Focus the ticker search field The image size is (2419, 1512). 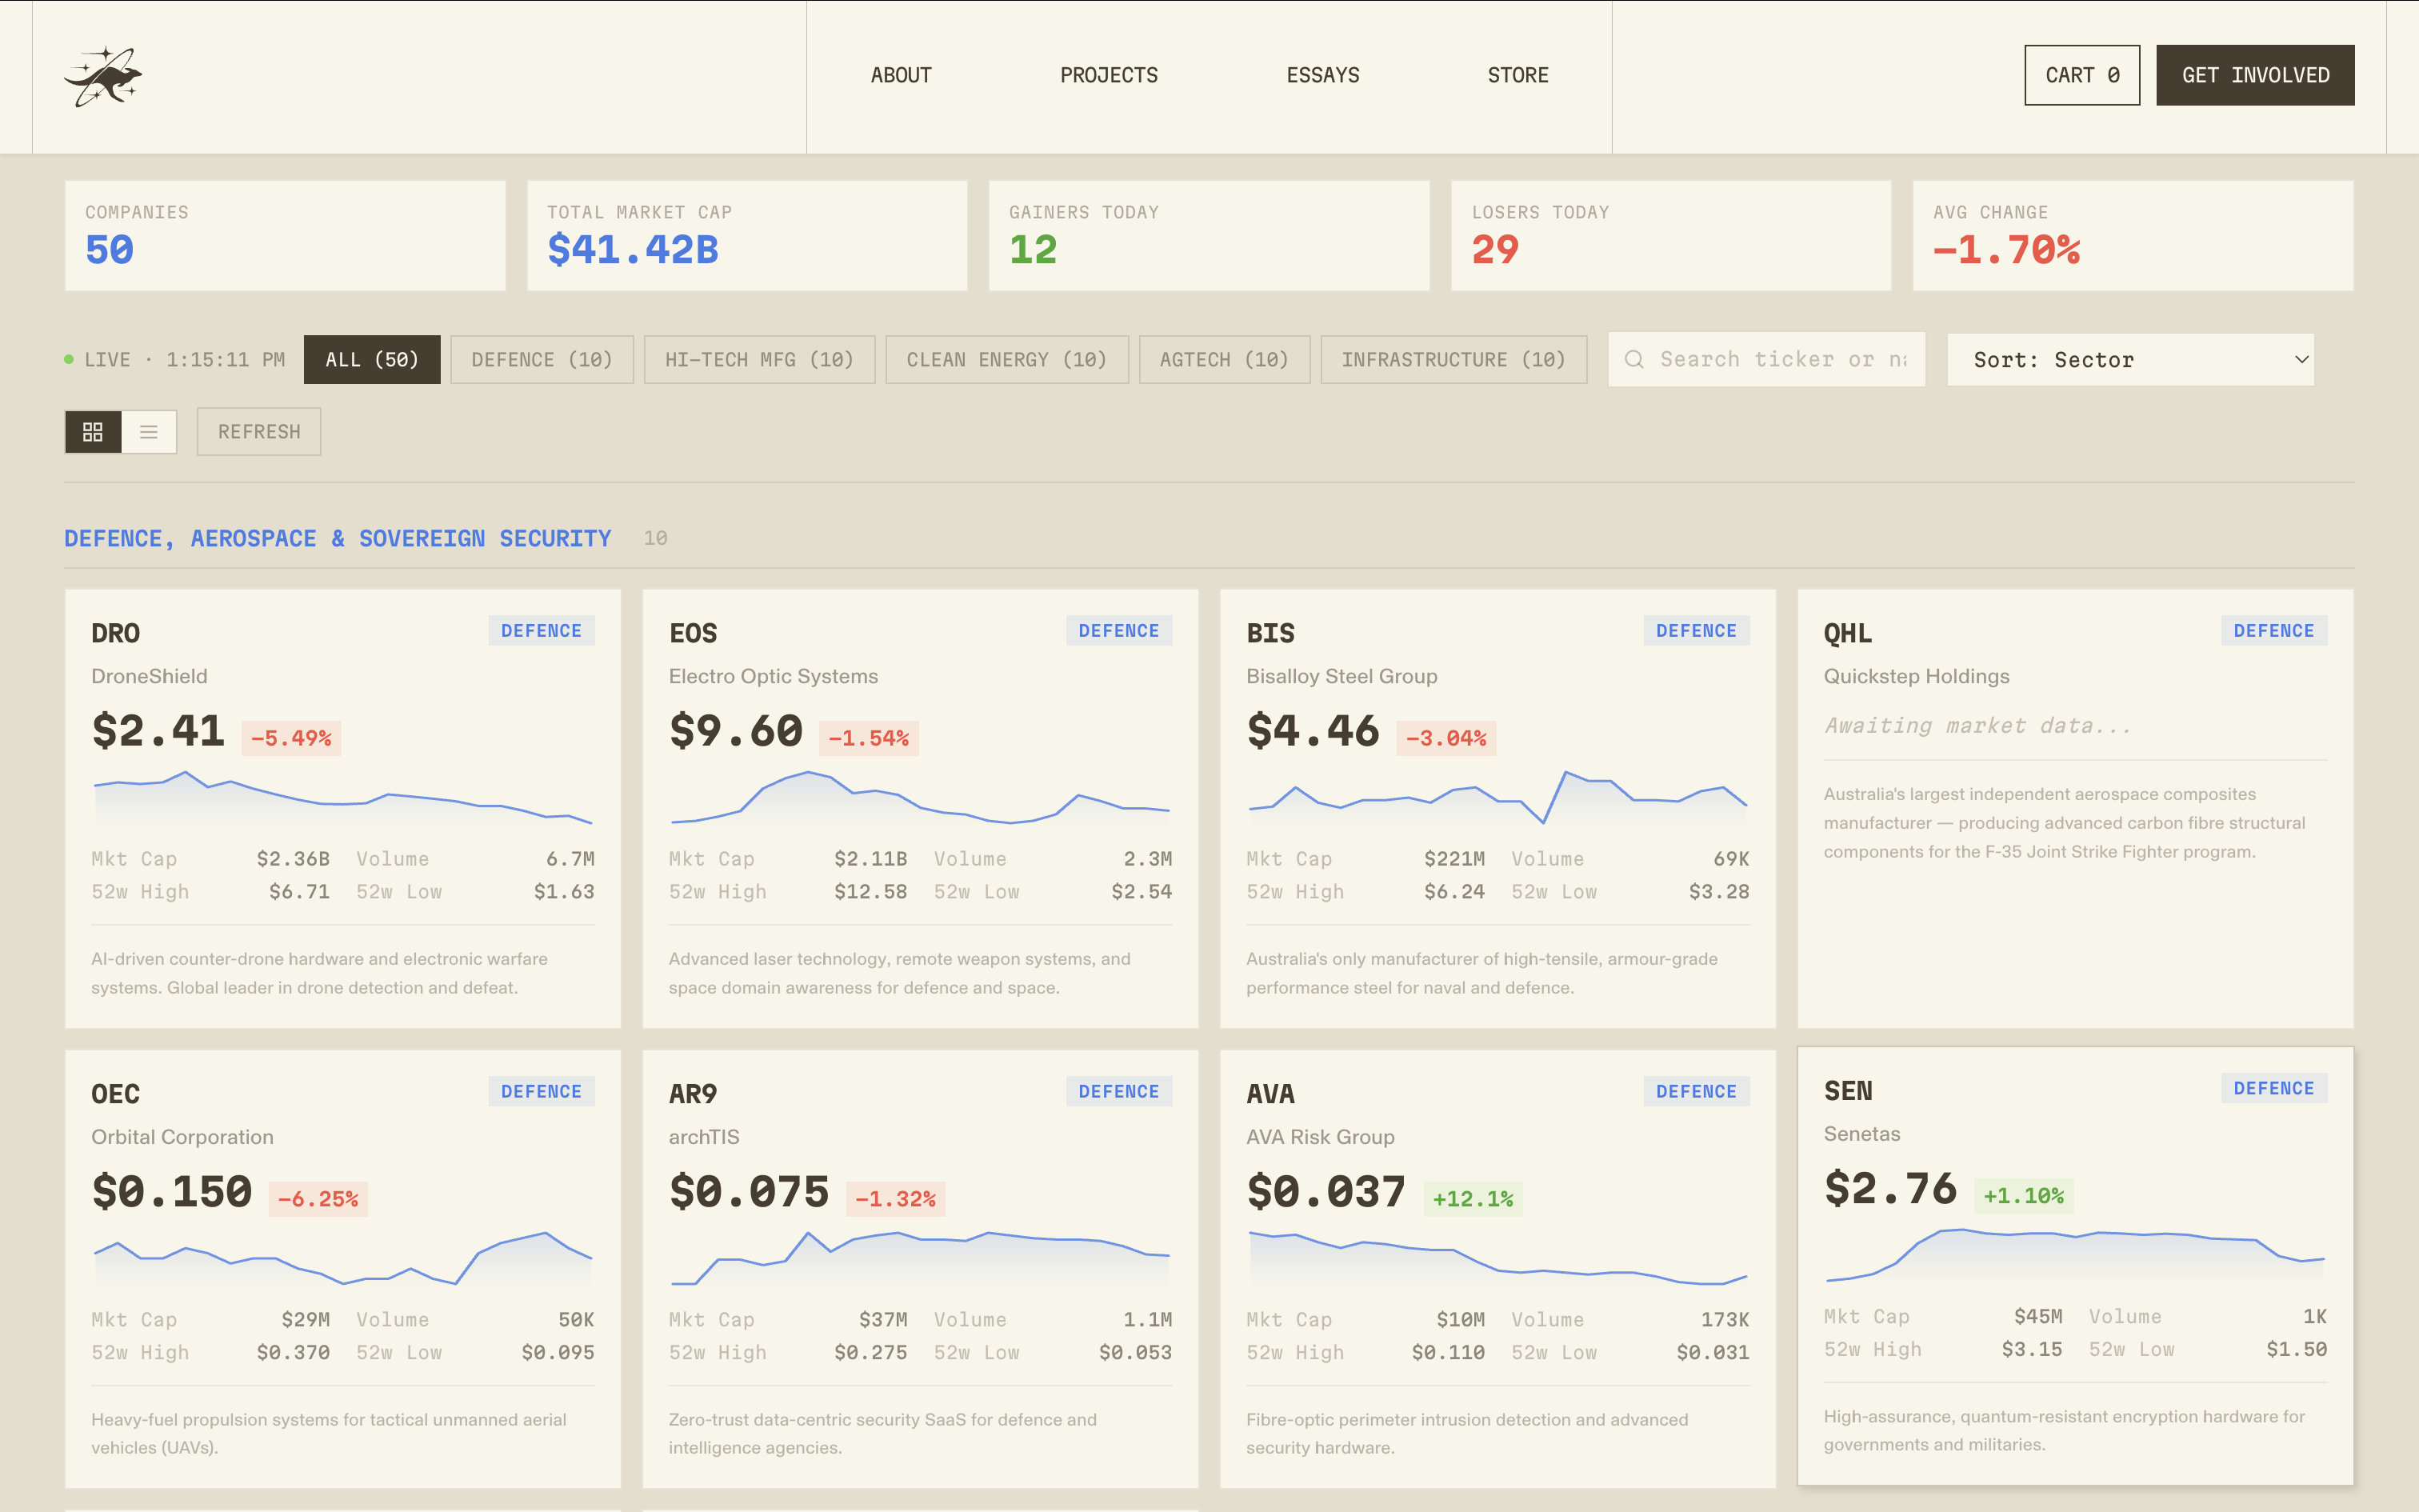coord(1766,359)
